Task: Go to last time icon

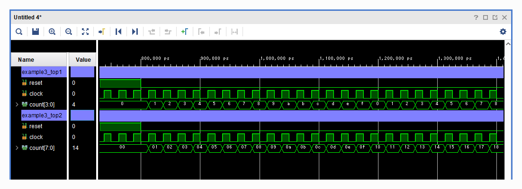Action: click(135, 32)
